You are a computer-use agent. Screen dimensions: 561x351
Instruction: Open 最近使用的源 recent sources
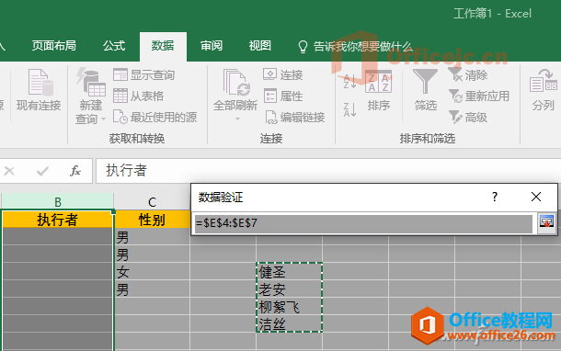tap(155, 117)
